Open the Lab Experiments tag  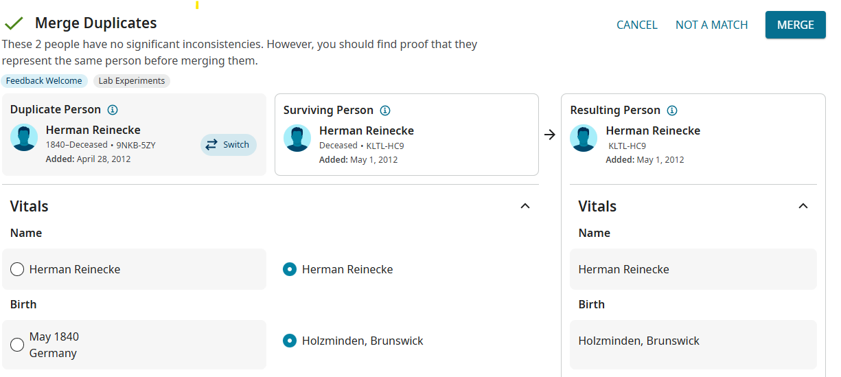[132, 81]
